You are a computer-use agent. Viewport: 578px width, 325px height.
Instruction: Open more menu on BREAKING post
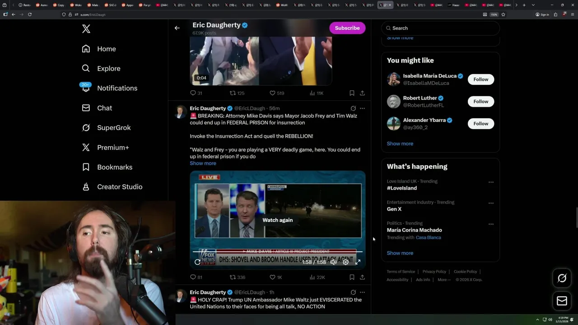tap(362, 108)
